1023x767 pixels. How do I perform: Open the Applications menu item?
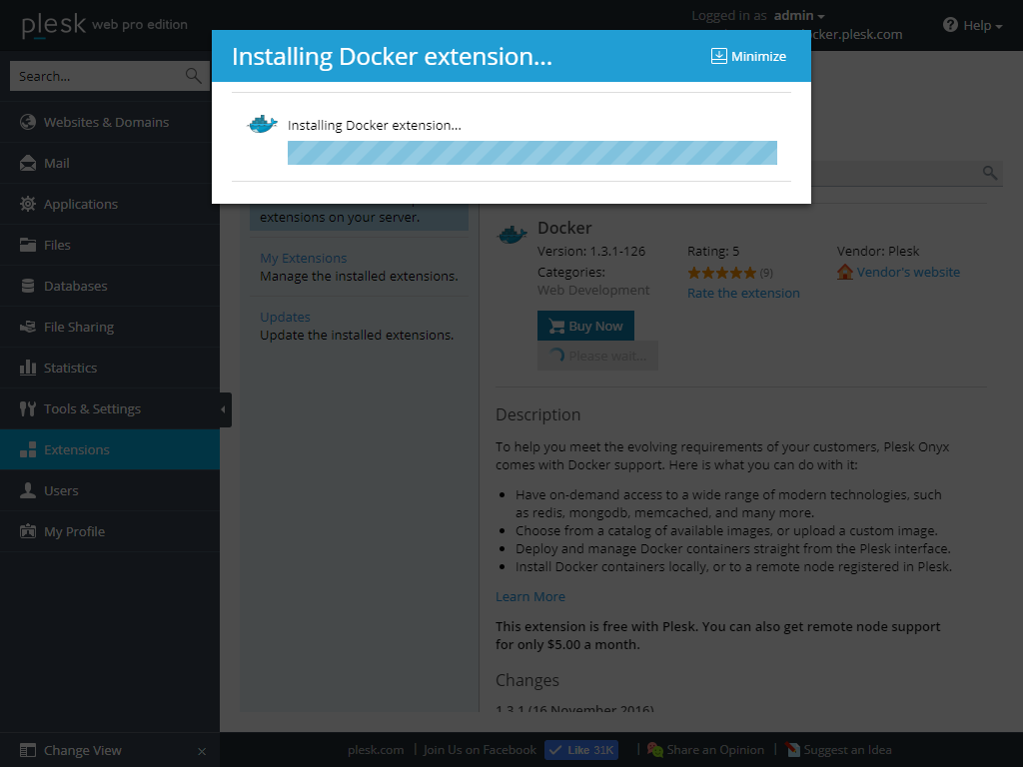(x=110, y=204)
